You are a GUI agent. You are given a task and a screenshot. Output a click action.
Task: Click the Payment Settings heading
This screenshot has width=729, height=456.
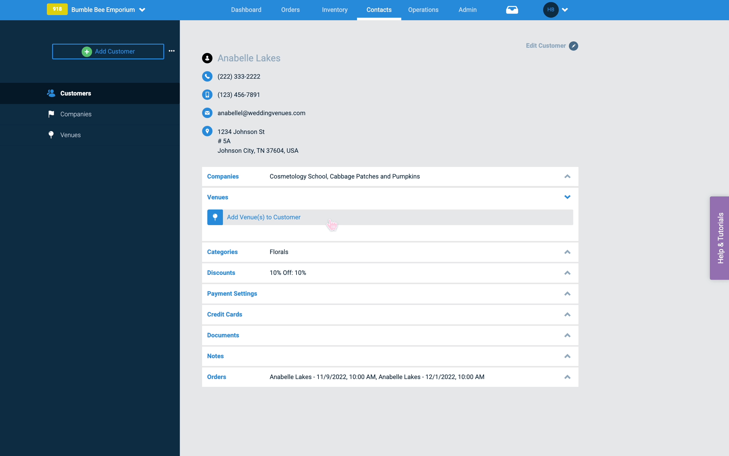coord(232,294)
